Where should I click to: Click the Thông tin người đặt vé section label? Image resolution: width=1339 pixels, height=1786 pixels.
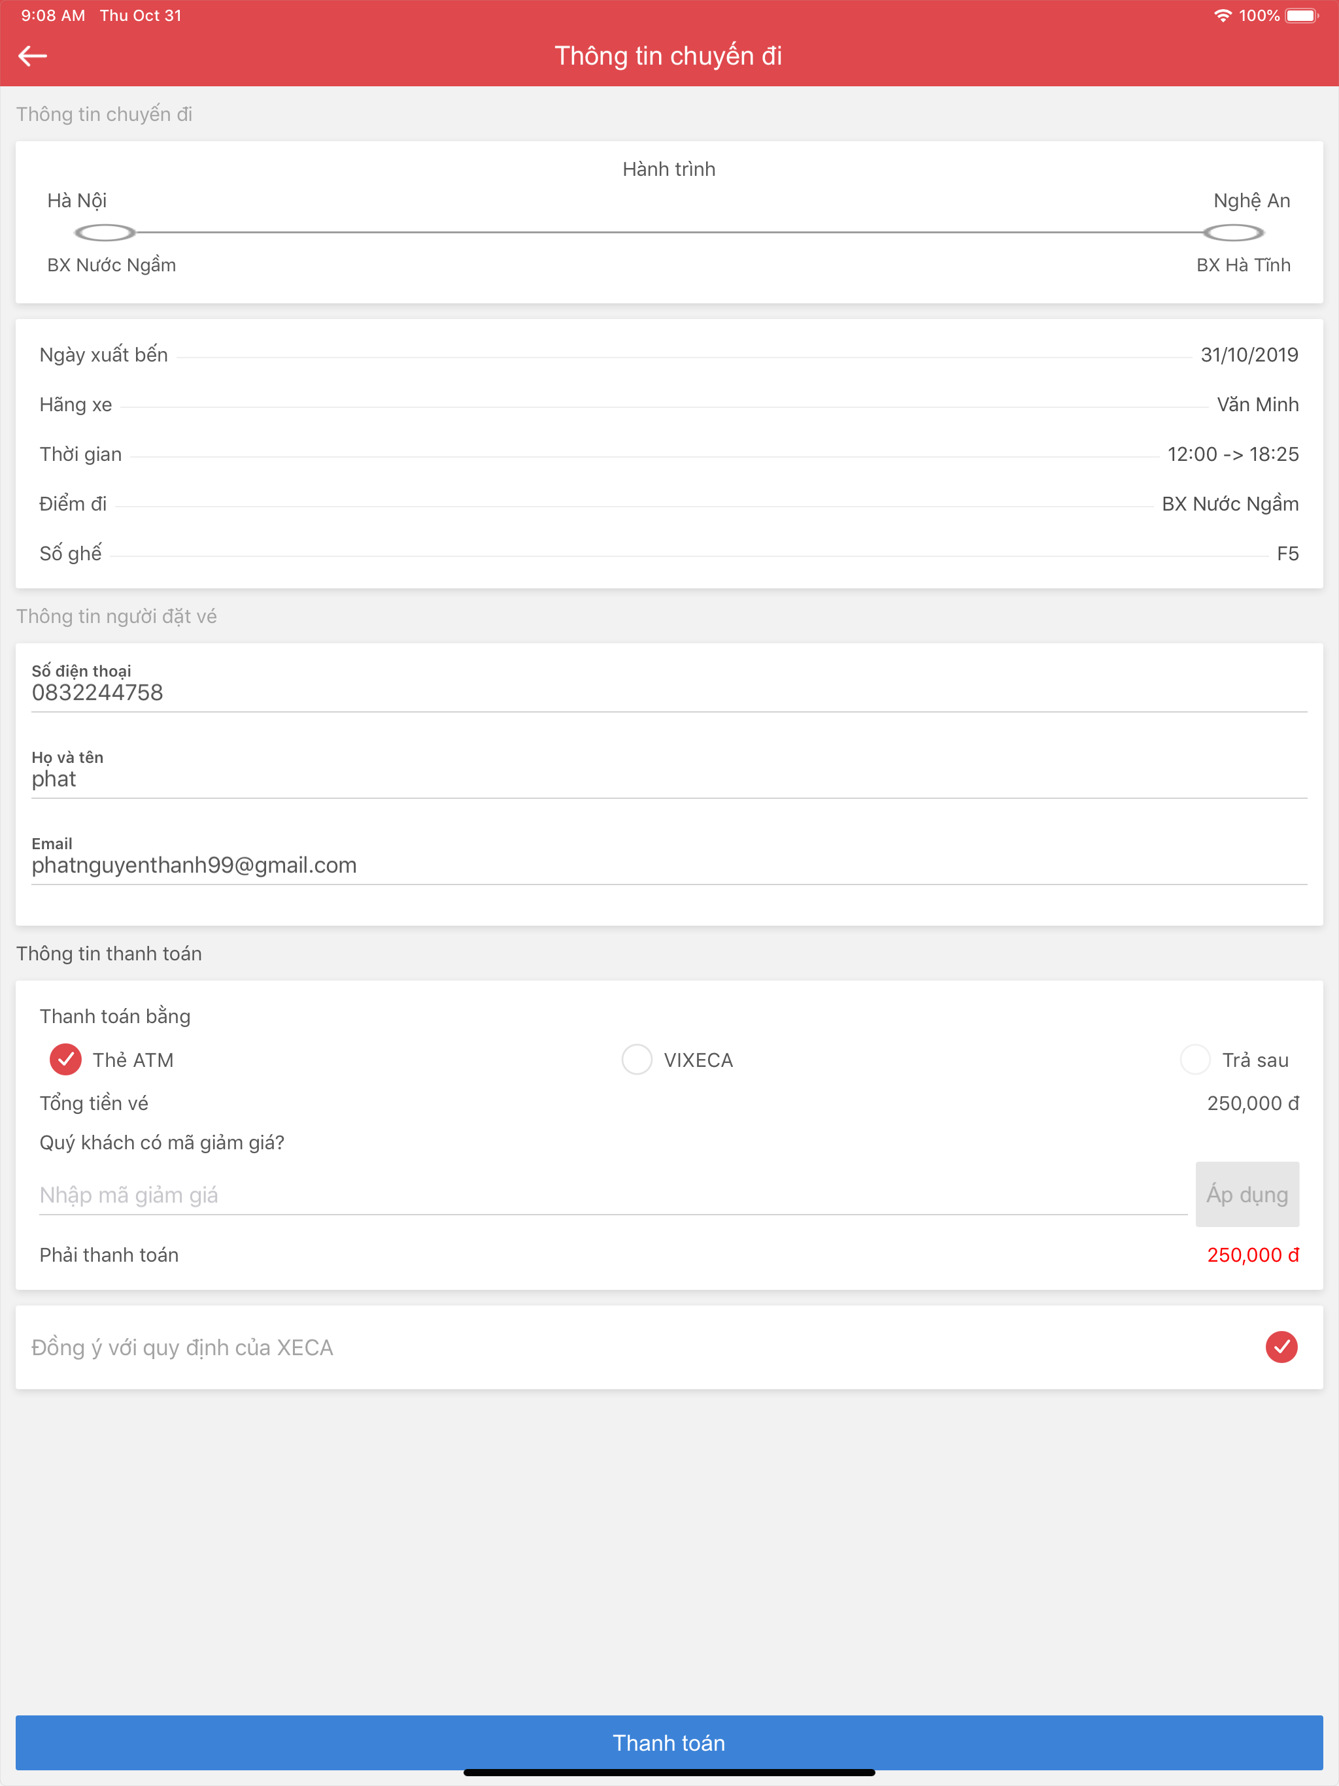116,617
